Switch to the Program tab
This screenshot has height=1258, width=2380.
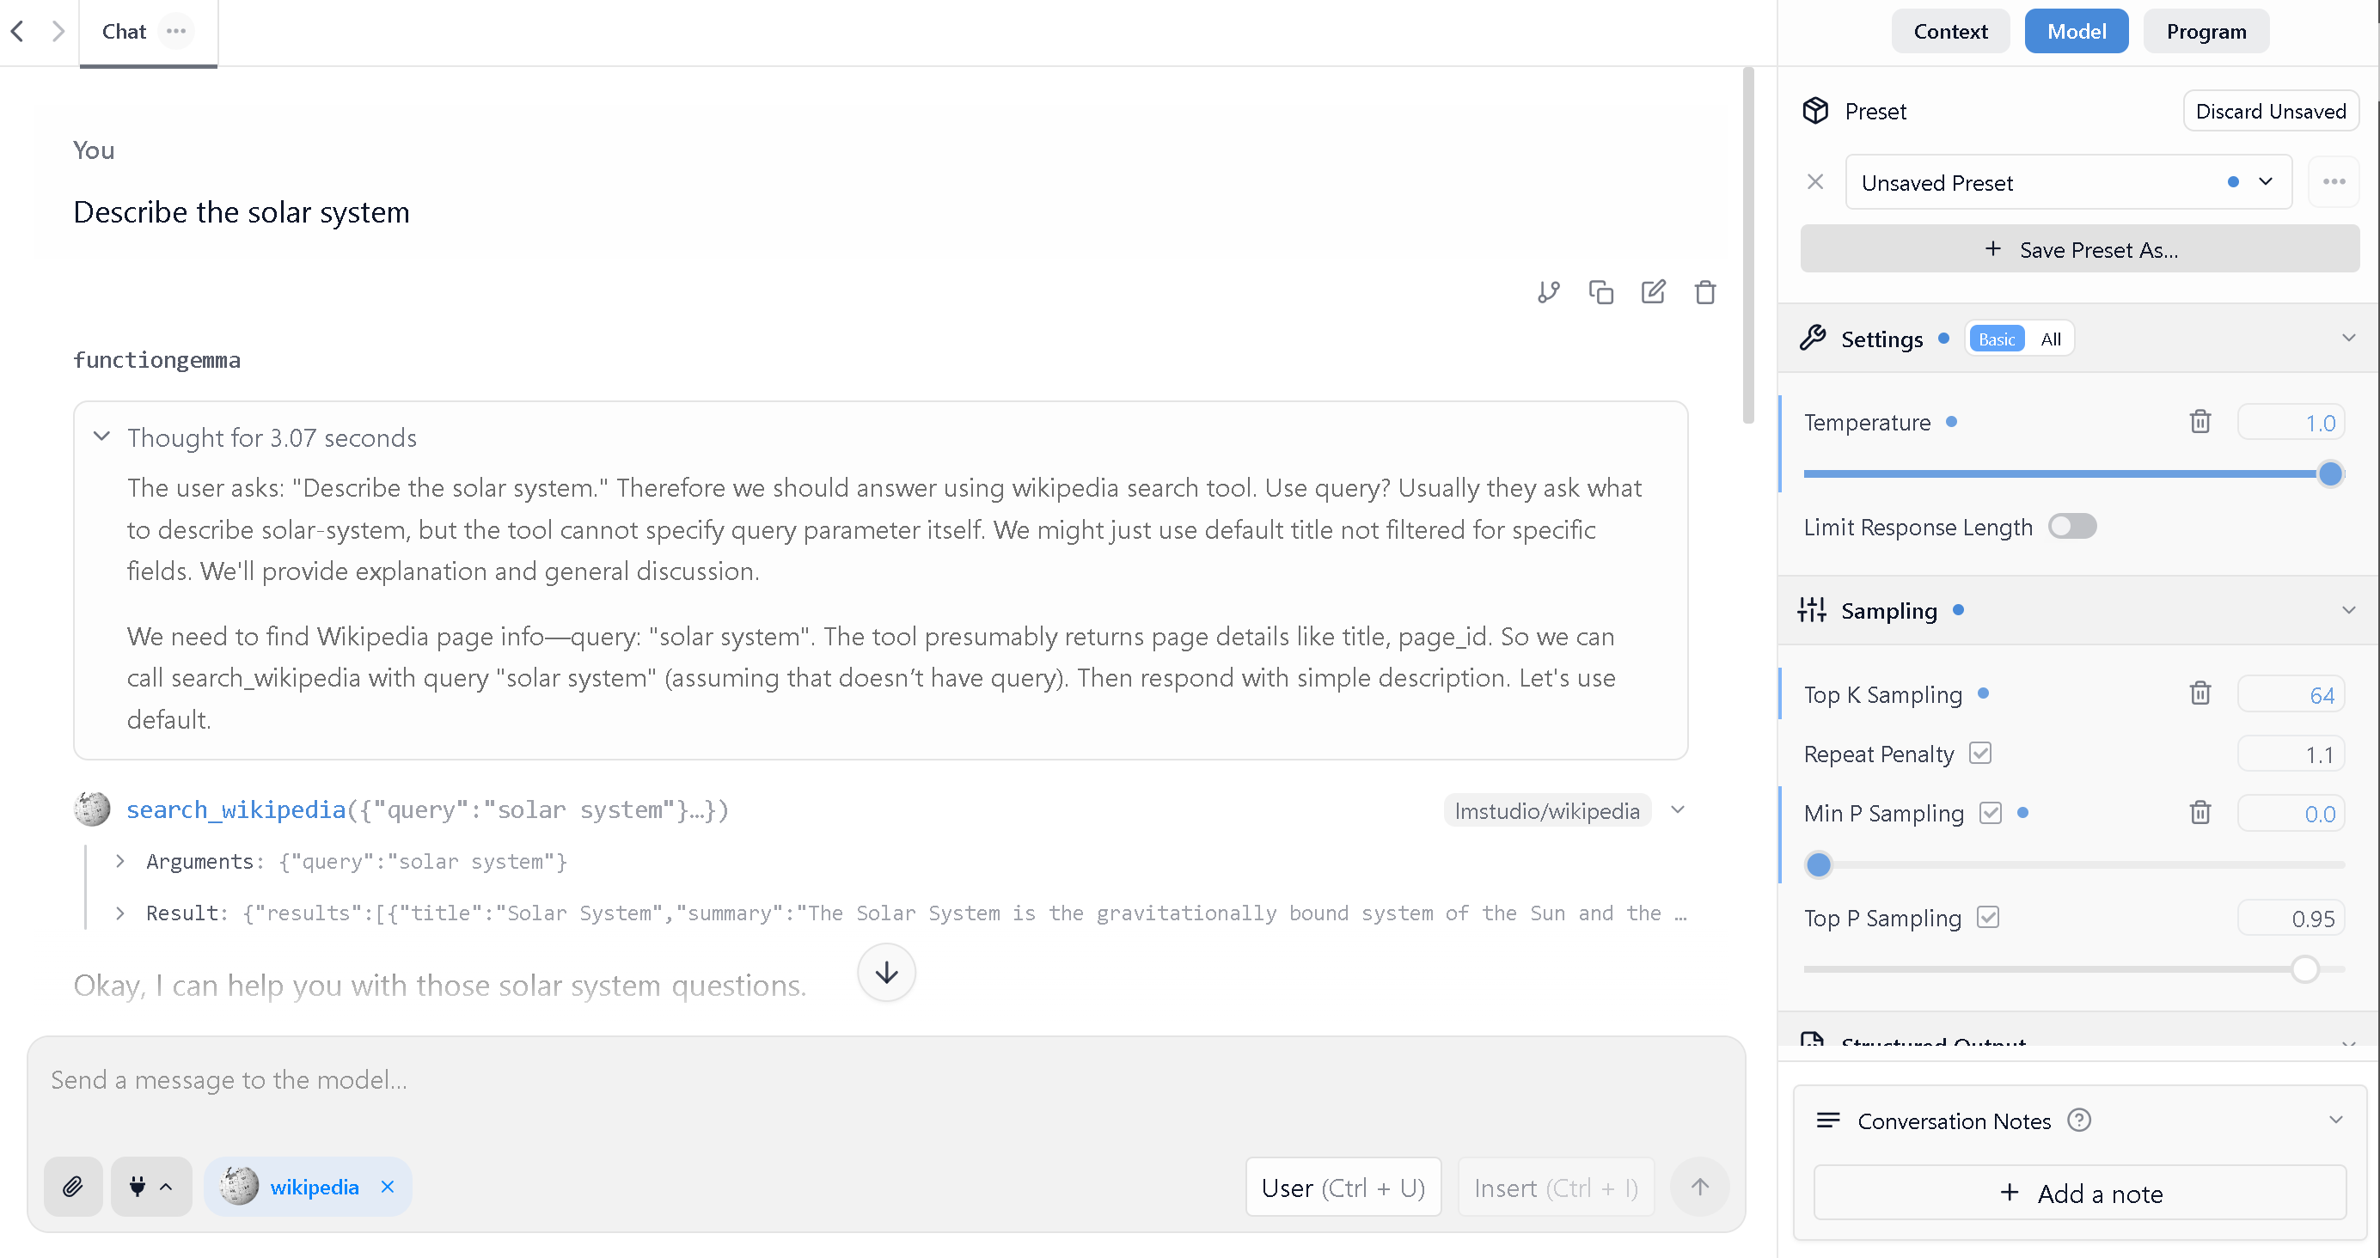click(2206, 30)
